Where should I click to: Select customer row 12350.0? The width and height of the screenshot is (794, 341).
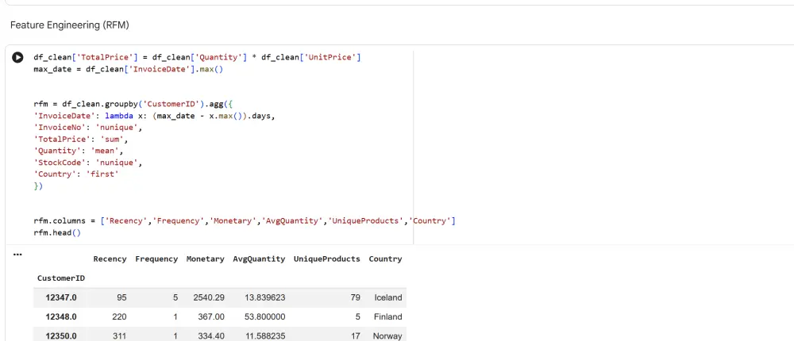coord(220,335)
